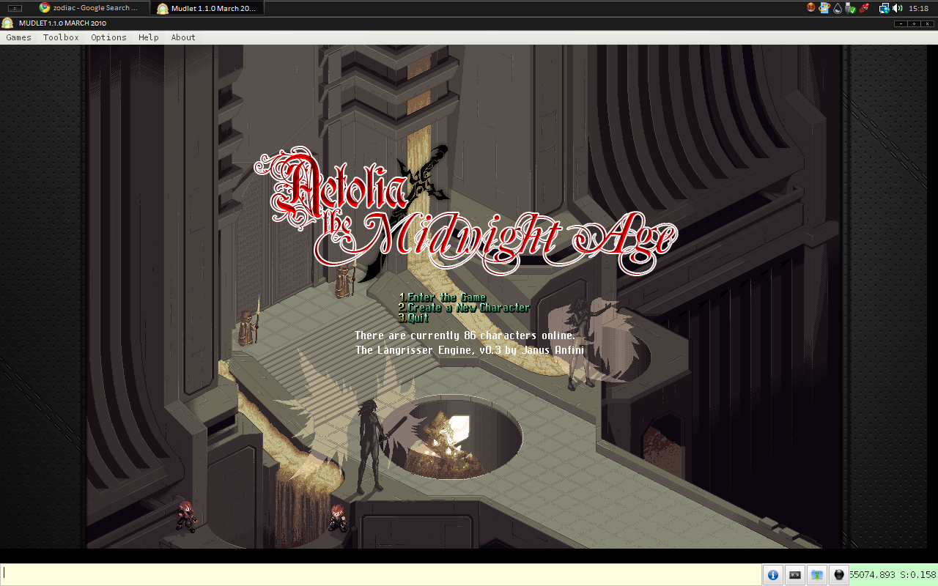Switch to the Mudlet 1.1.0 taskbar tab
Screen dimensions: 938x586
click(208, 8)
